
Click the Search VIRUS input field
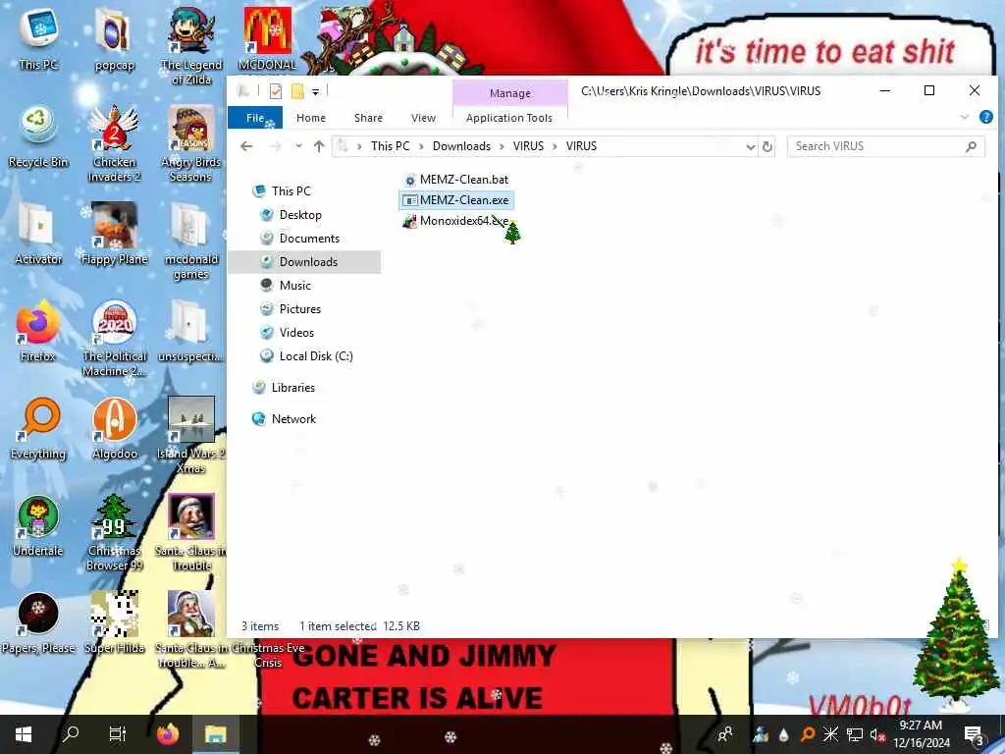click(886, 146)
